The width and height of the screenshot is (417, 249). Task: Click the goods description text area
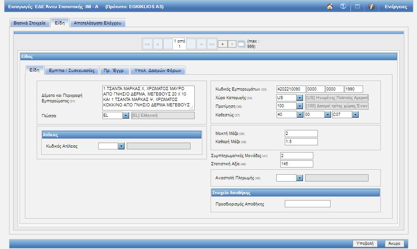click(149, 98)
